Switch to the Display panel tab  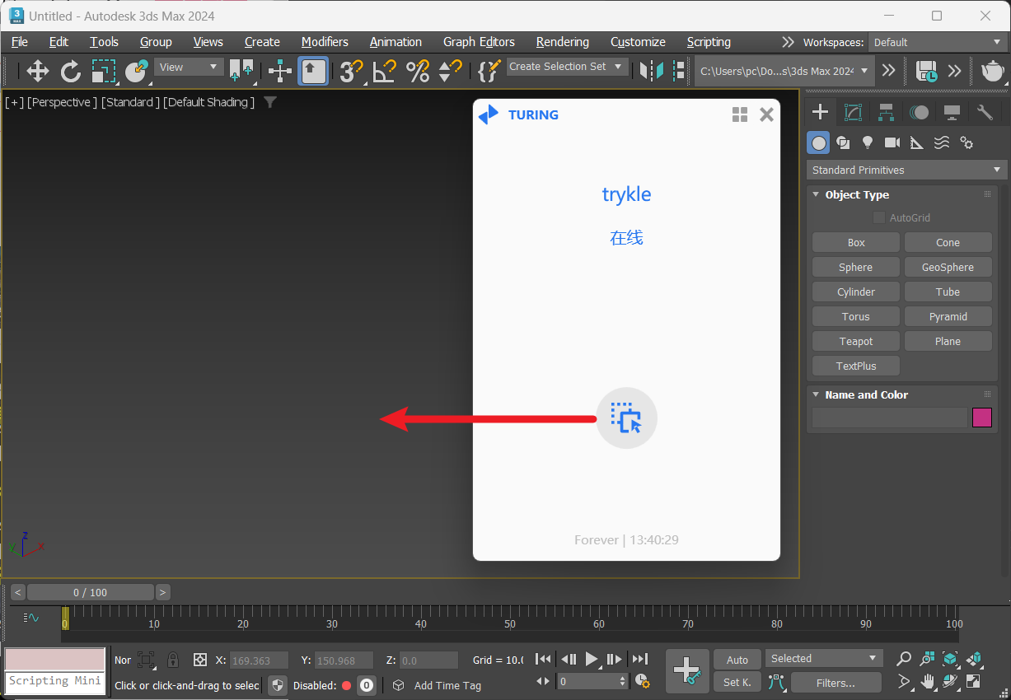point(952,112)
